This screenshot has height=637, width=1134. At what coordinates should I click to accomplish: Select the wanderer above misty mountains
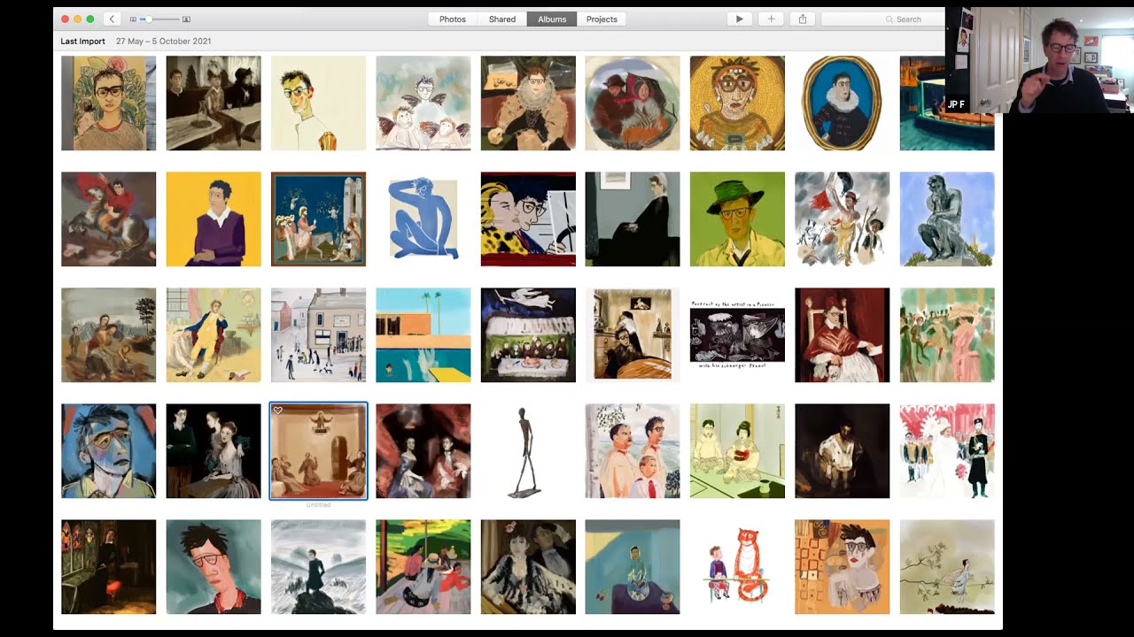pyautogui.click(x=318, y=567)
